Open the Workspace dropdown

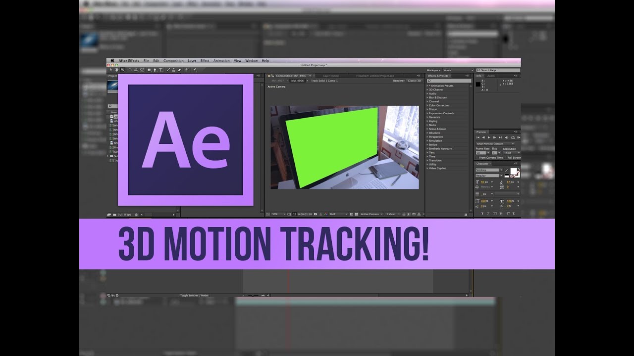point(458,70)
